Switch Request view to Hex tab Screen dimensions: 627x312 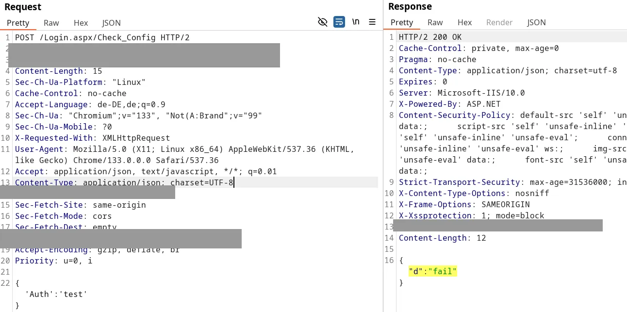click(x=81, y=23)
